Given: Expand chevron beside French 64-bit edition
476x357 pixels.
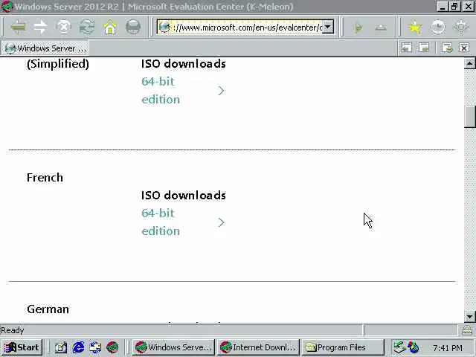Looking at the screenshot, I should [221, 222].
